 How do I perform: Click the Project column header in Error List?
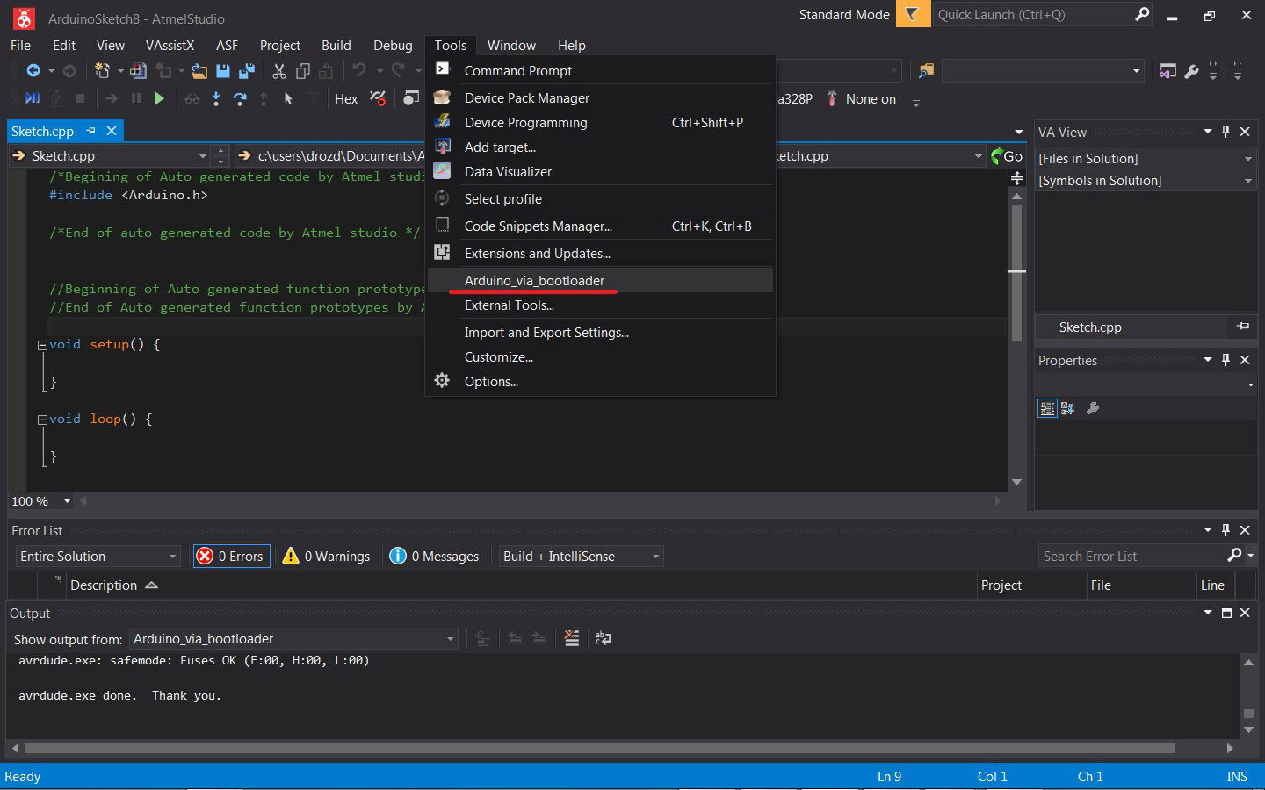(1031, 585)
